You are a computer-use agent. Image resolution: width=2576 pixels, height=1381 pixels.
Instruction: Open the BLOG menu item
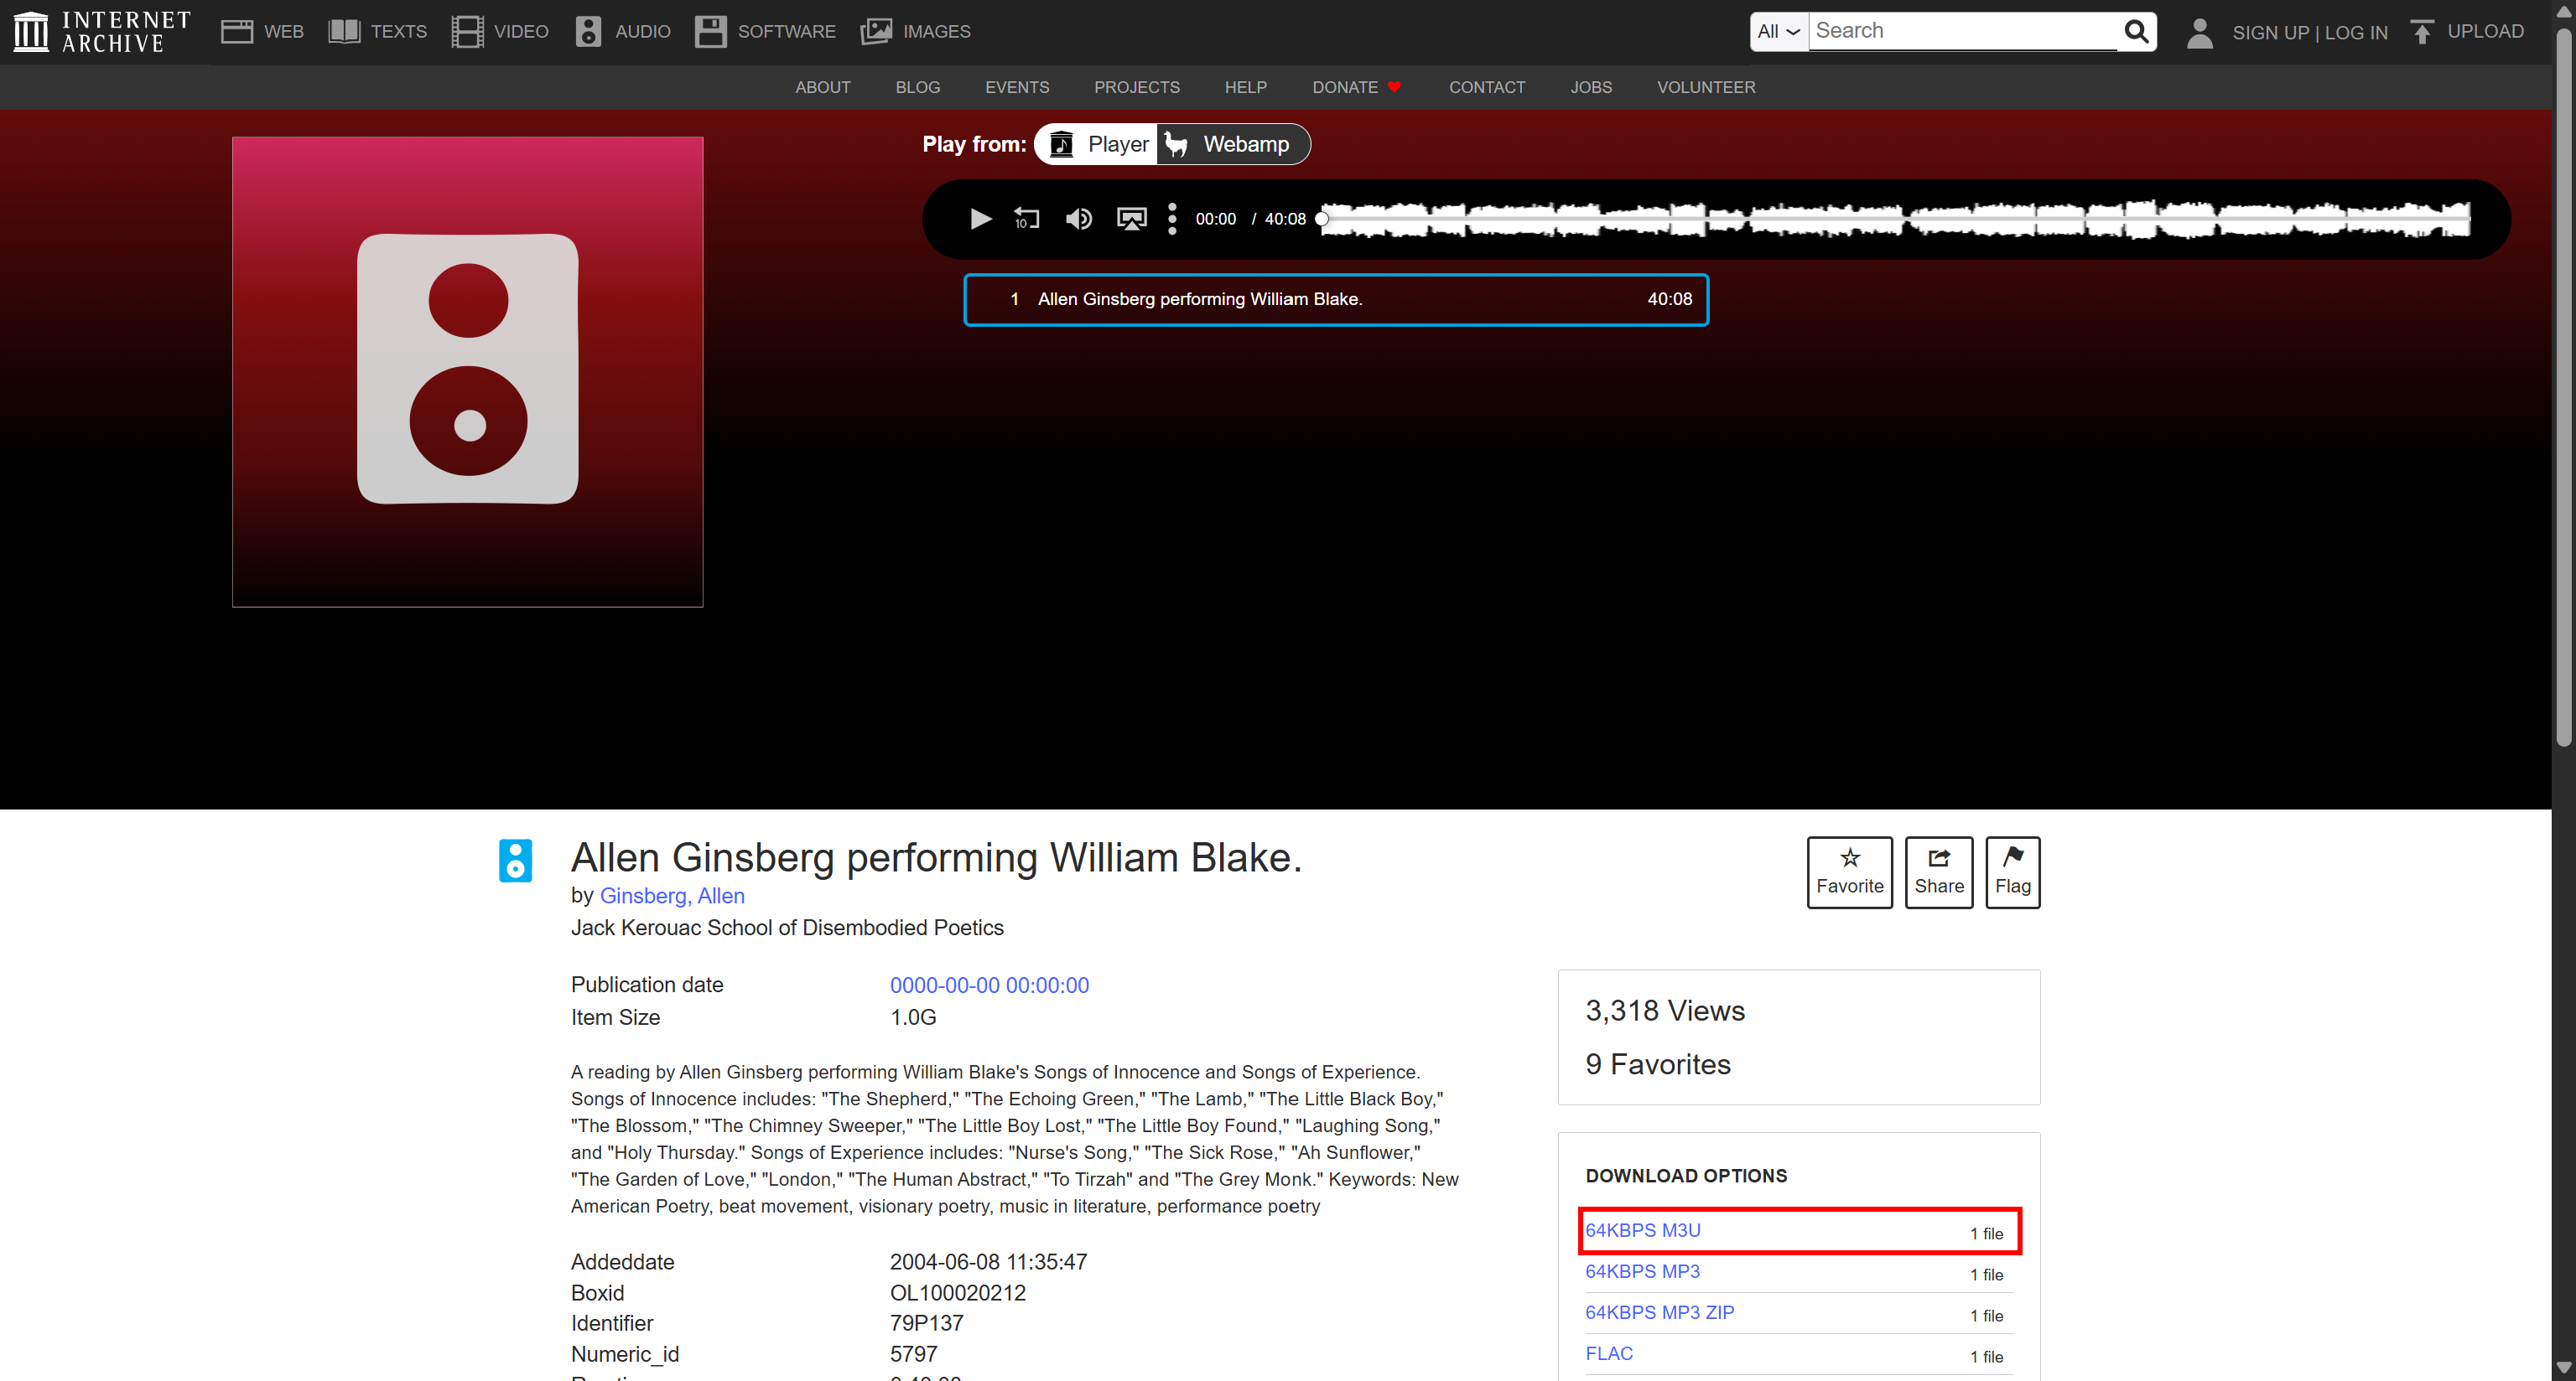point(917,87)
